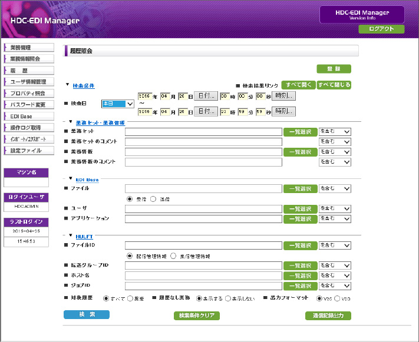Choose 異常 for 対象履歴
419x342 pixels.
[x=130, y=298]
